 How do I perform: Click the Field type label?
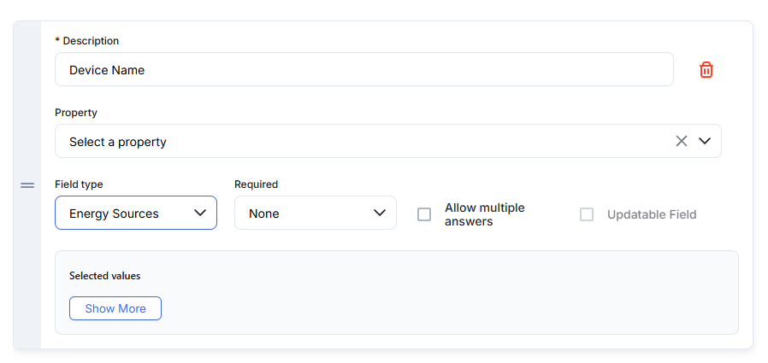point(79,184)
